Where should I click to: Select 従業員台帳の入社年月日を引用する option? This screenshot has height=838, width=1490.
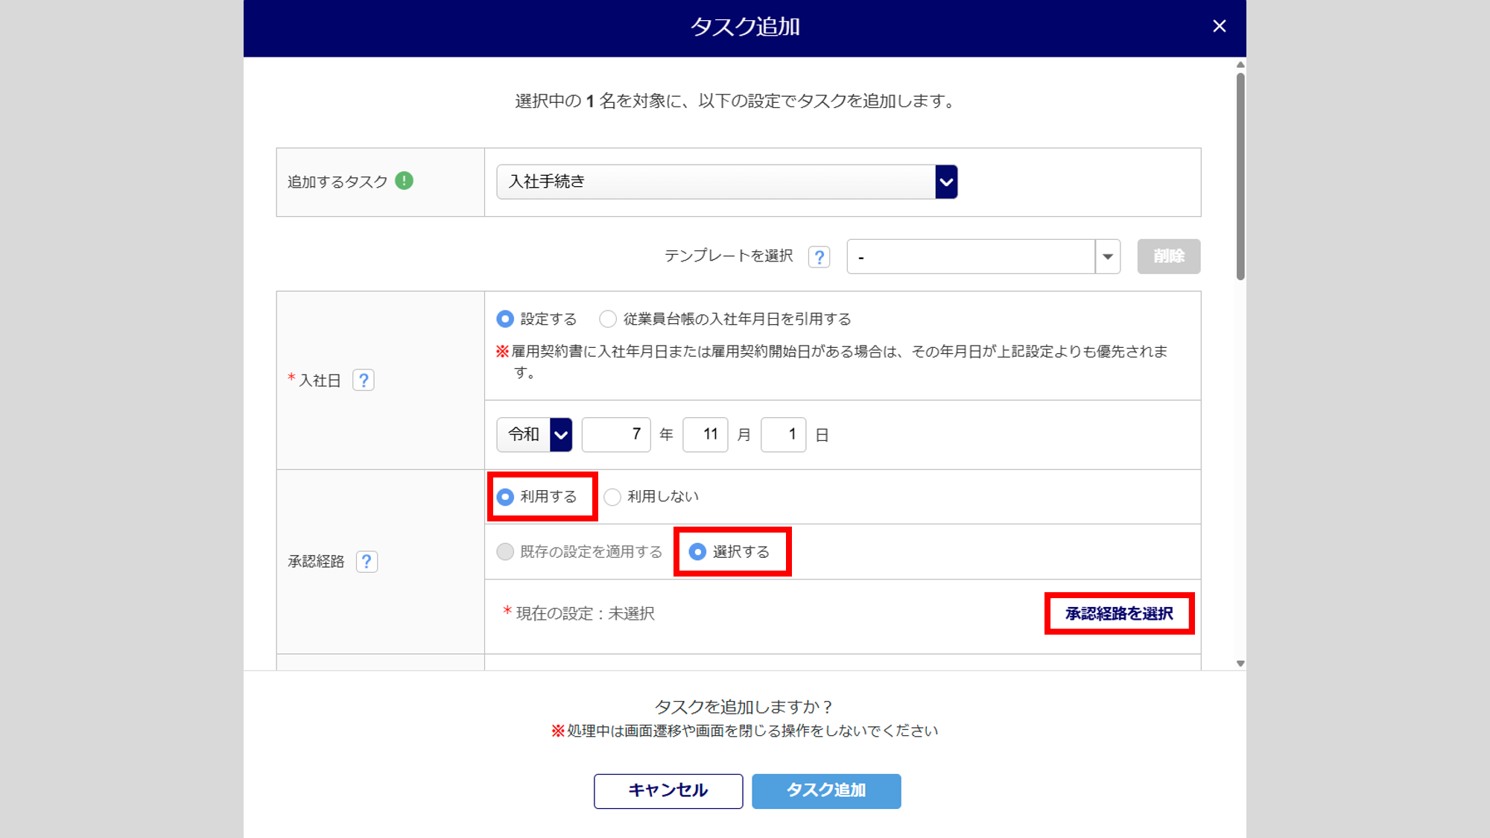tap(608, 319)
